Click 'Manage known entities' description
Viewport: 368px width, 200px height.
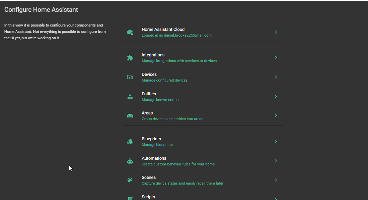(x=161, y=100)
